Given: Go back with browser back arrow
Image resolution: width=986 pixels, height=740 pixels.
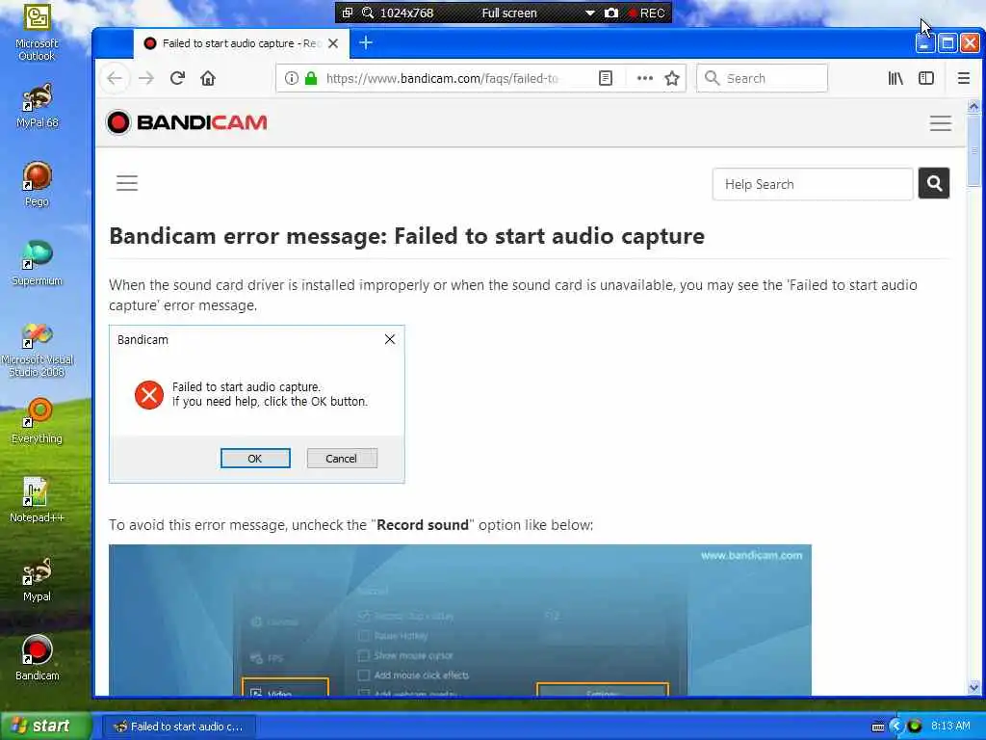Looking at the screenshot, I should pos(116,78).
